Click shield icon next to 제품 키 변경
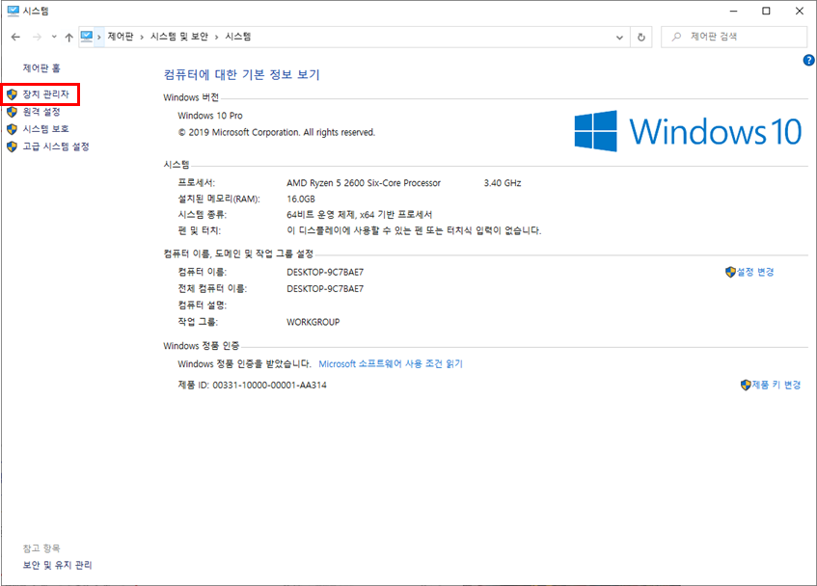 click(746, 386)
